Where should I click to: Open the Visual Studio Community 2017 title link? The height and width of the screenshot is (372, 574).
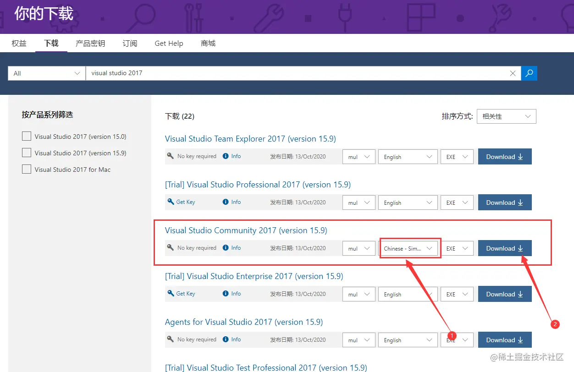246,230
